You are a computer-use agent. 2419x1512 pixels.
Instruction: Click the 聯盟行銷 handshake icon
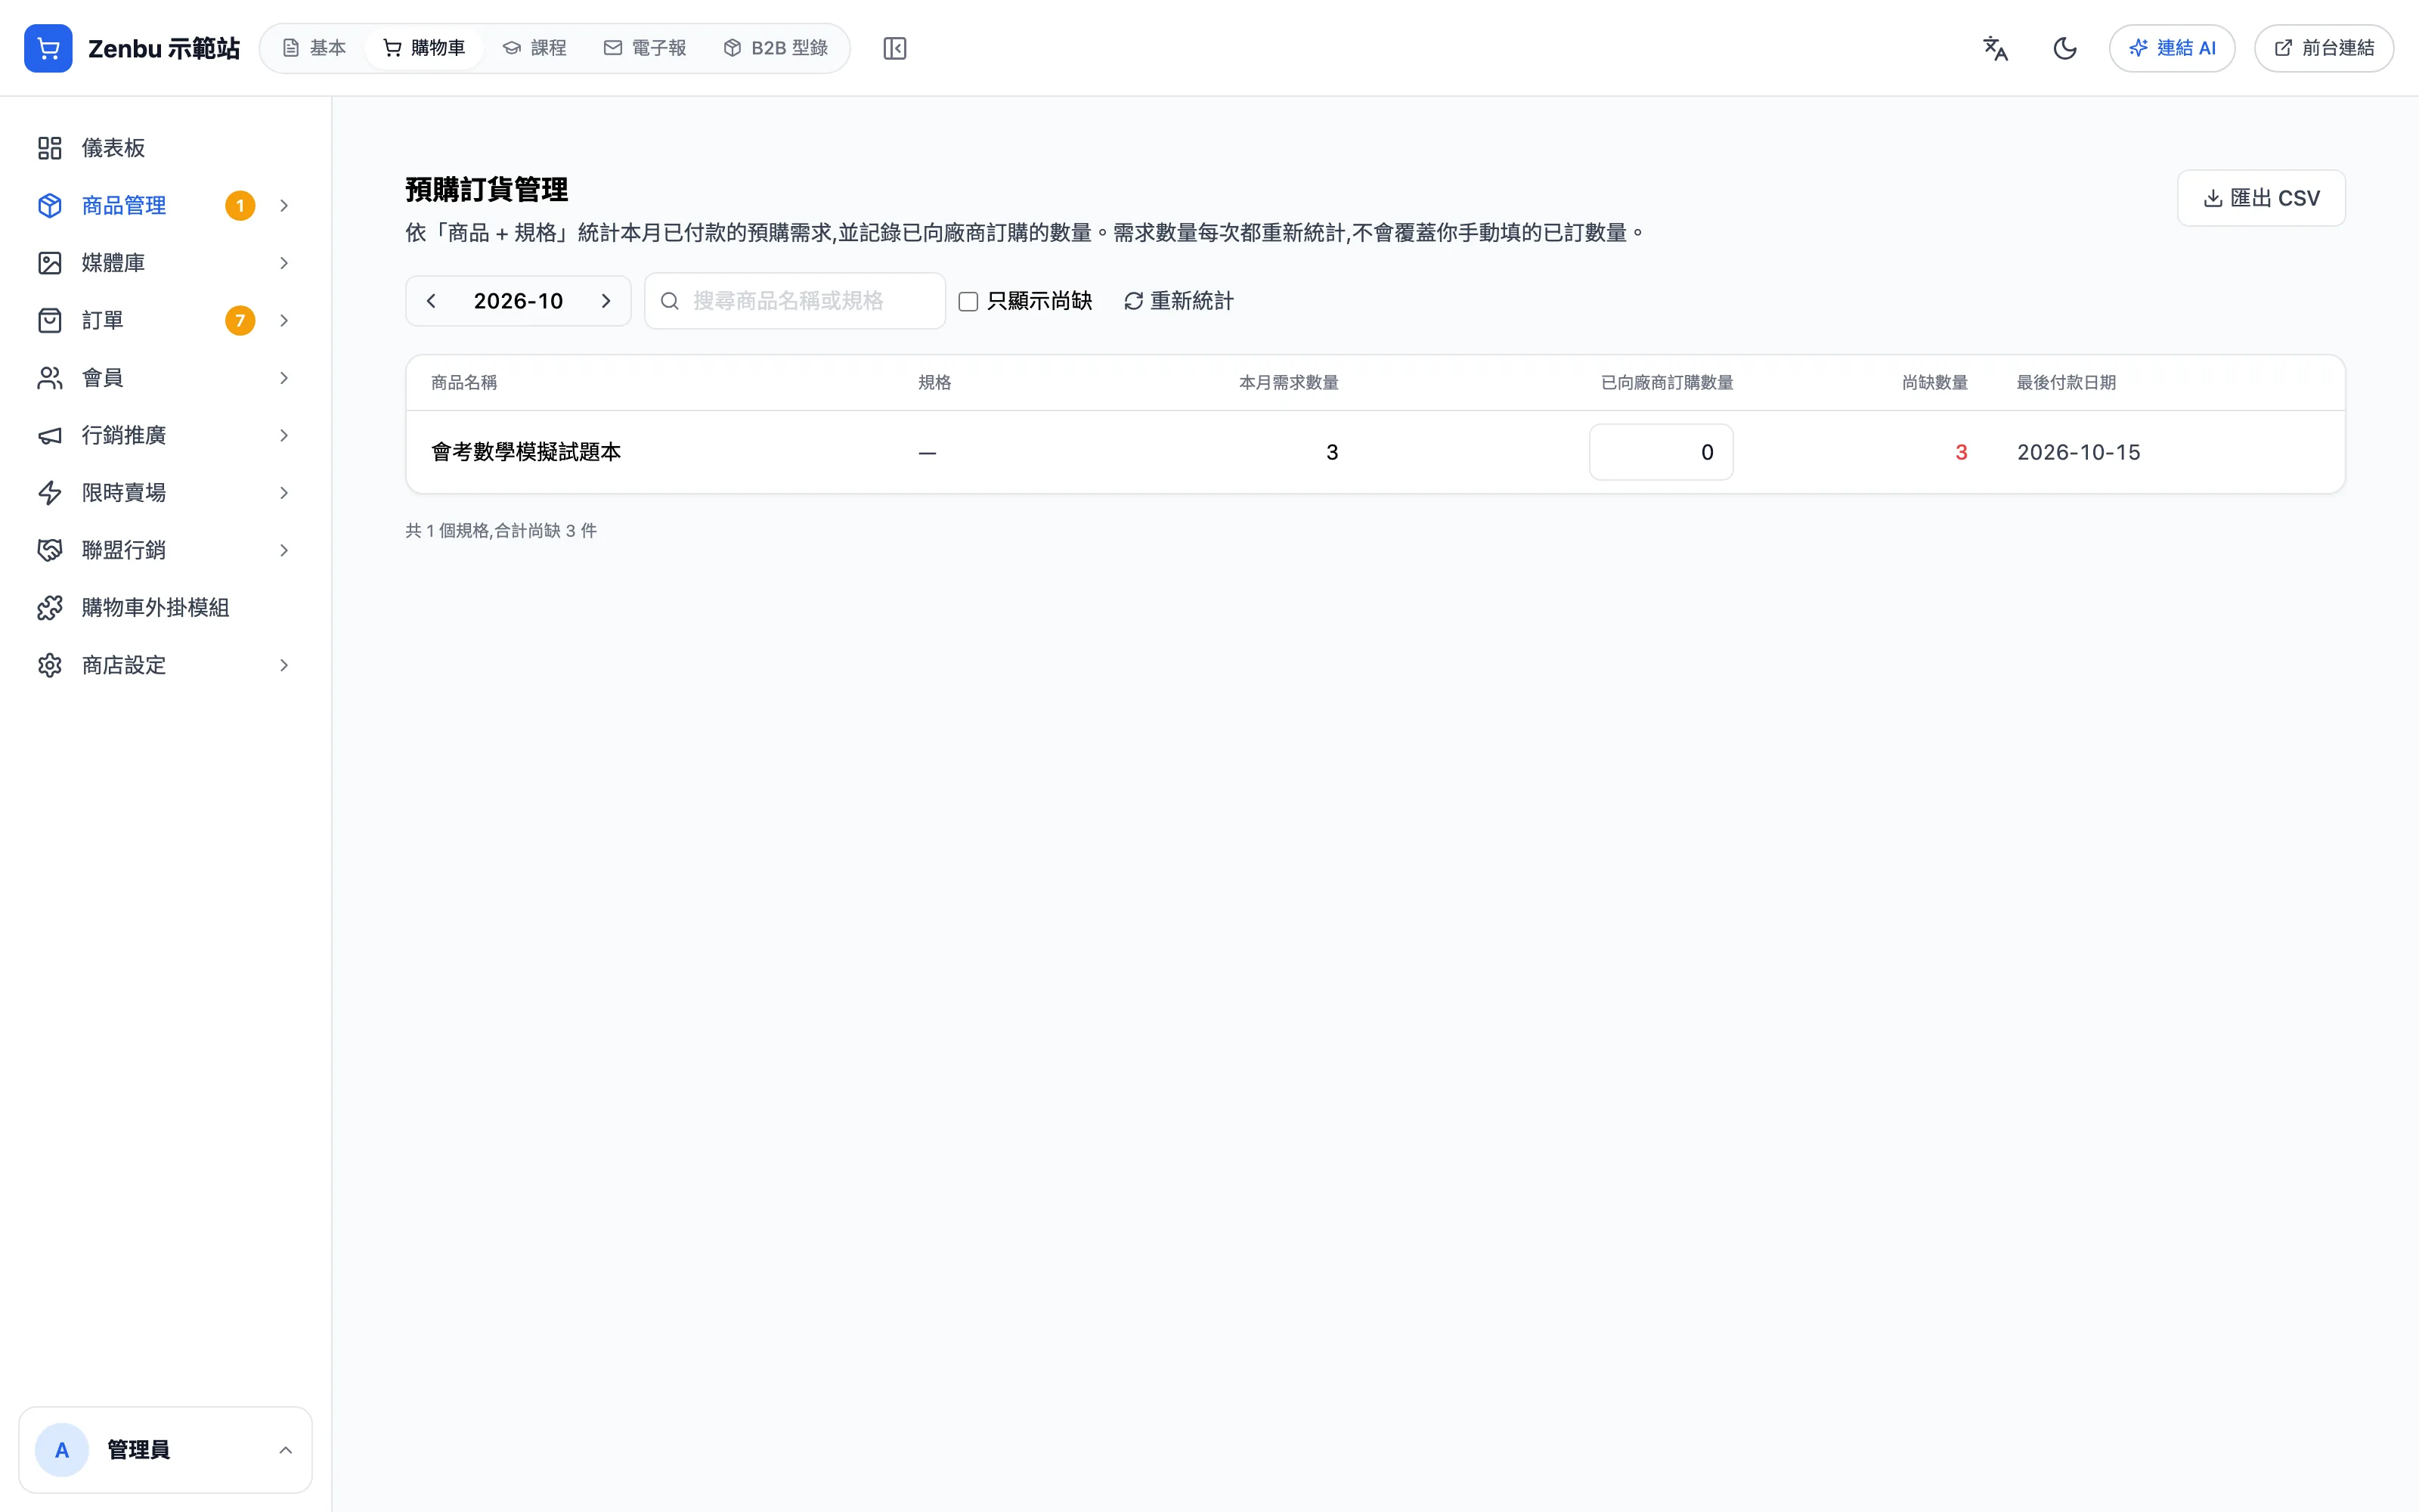pyautogui.click(x=50, y=550)
